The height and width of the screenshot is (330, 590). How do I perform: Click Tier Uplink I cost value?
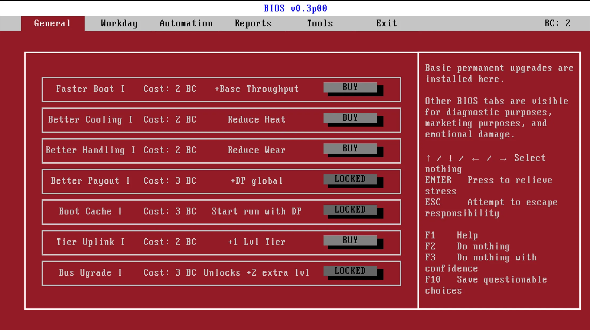[x=170, y=242]
